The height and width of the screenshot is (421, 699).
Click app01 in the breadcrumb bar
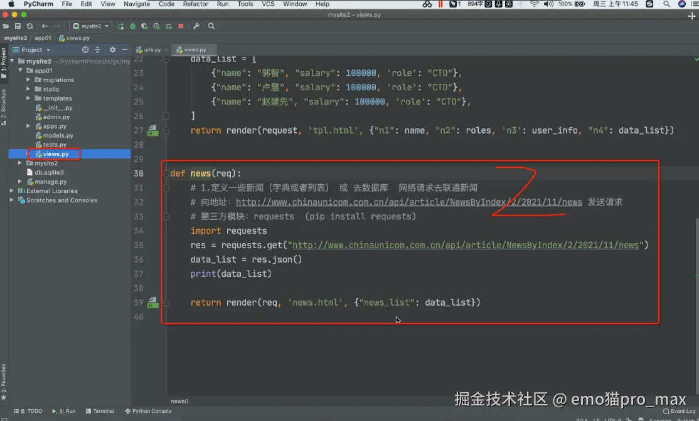[x=43, y=38]
